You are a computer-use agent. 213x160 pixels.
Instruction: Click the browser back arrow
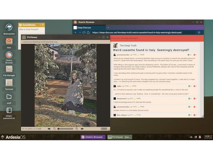[75, 33]
